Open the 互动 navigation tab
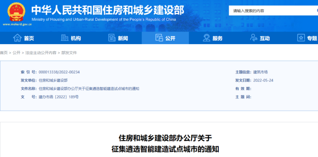The height and width of the screenshot is (157, 318). 260,38
